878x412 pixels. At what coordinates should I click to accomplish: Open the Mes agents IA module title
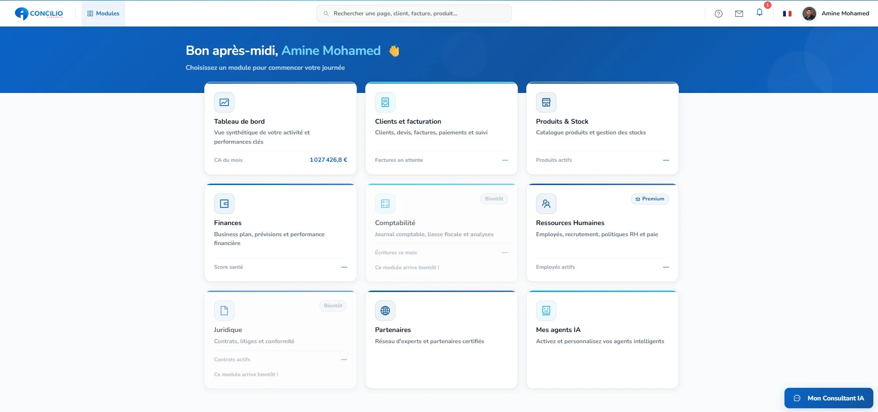click(558, 330)
